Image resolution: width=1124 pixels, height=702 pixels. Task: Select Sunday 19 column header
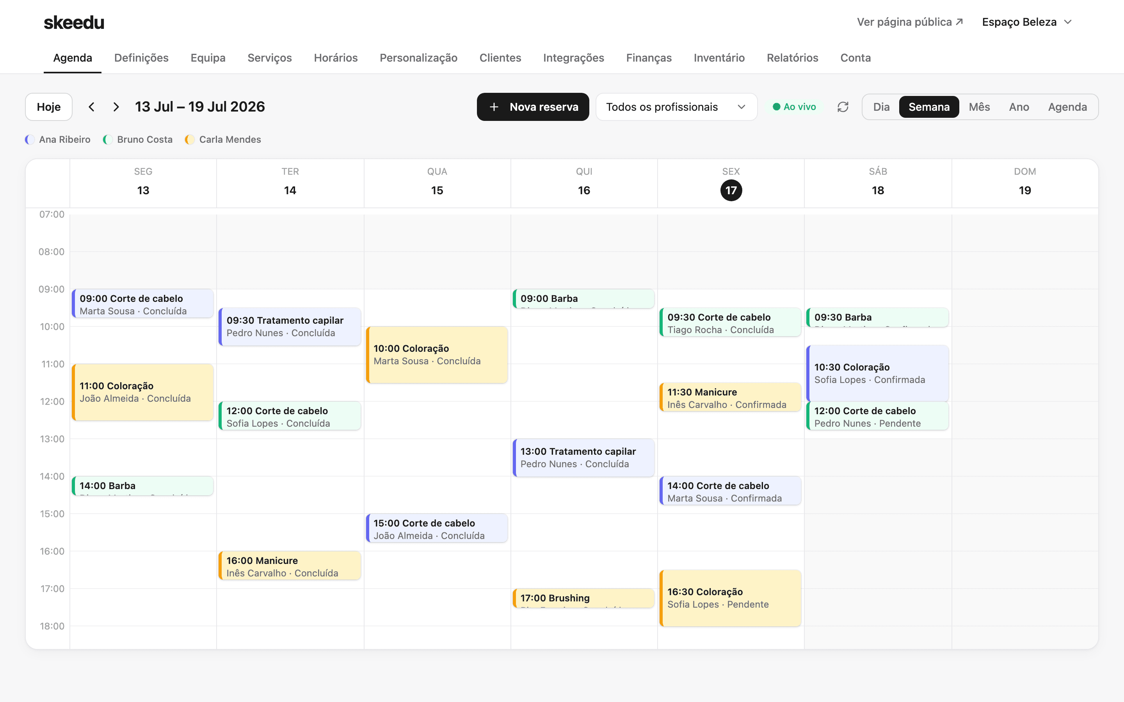point(1024,183)
